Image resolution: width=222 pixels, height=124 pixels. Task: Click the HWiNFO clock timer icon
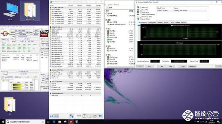pyautogui.click(x=85, y=116)
